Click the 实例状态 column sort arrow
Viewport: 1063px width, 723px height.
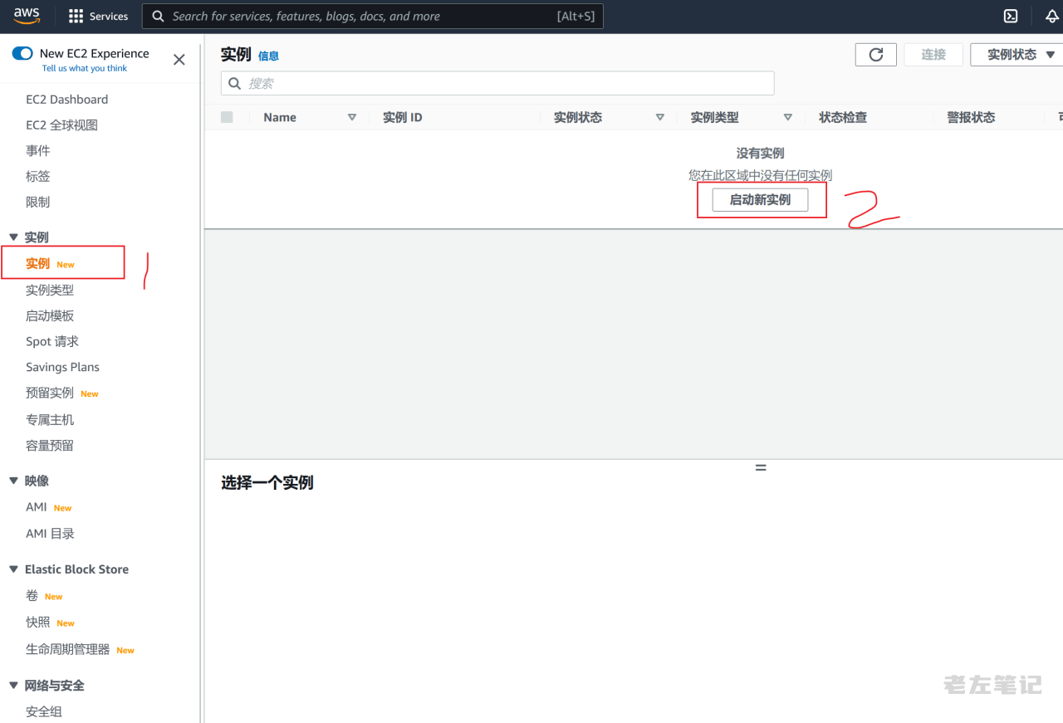659,117
